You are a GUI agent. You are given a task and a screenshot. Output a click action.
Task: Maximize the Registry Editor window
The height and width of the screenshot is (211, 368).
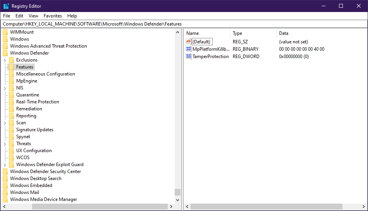click(341, 6)
